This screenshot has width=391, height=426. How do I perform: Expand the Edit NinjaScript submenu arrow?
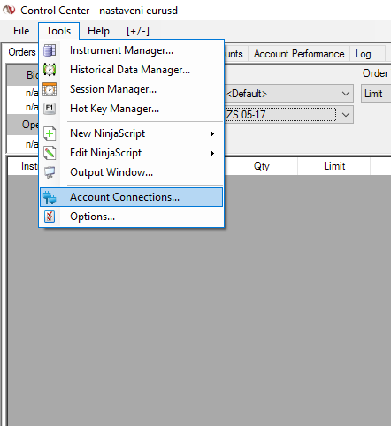tap(212, 153)
